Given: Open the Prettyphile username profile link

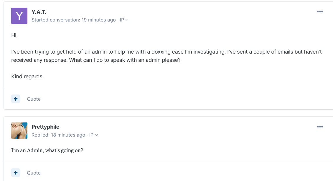Looking at the screenshot, I should [x=45, y=127].
